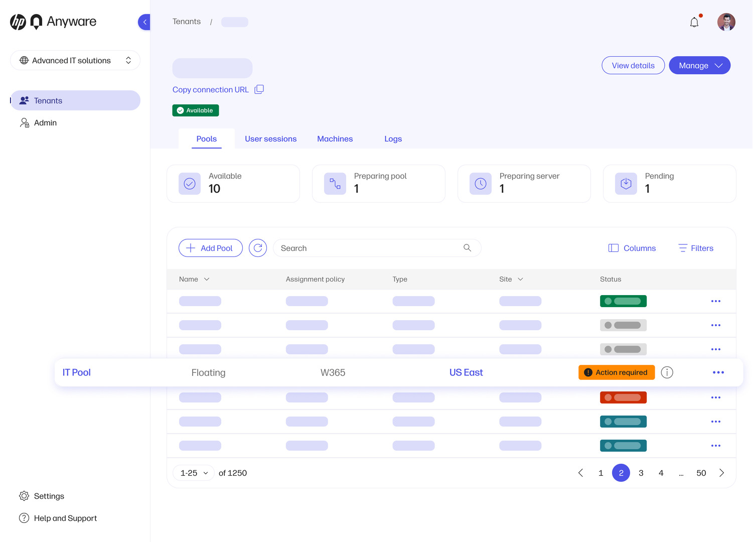
Task: Click the Add Pool button
Action: pyautogui.click(x=210, y=248)
